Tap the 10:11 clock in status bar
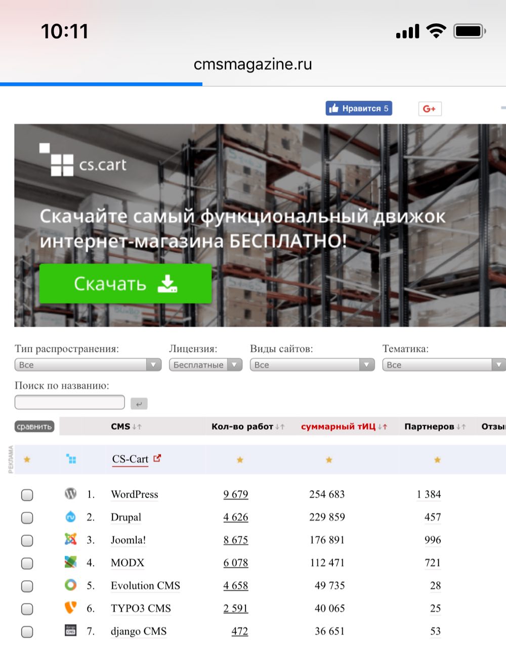 (x=65, y=31)
